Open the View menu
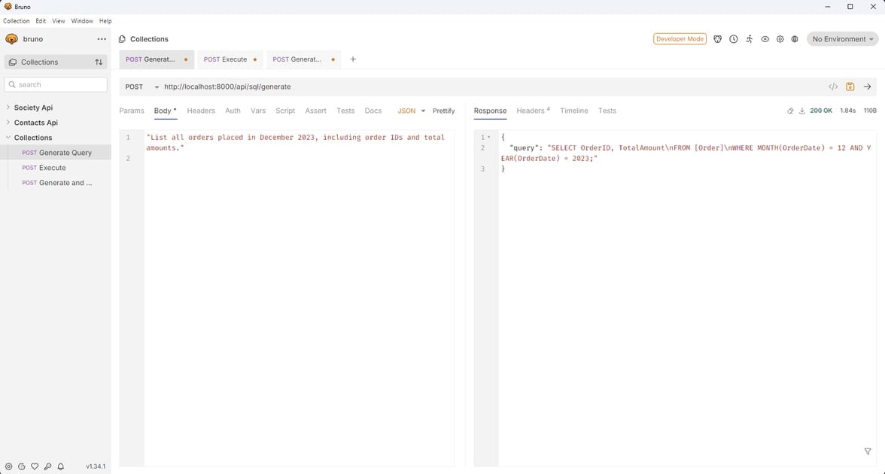 point(59,21)
